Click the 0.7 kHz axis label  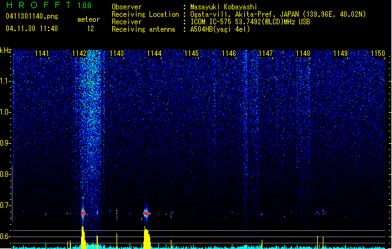coord(5,205)
